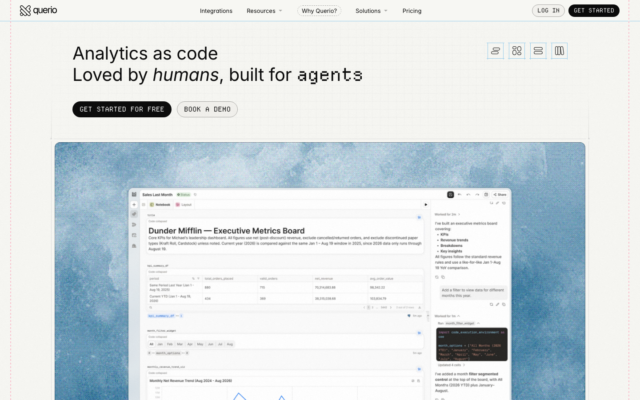Image resolution: width=640 pixels, height=400 pixels.
Task: Select the columns view icon
Action: [560, 51]
